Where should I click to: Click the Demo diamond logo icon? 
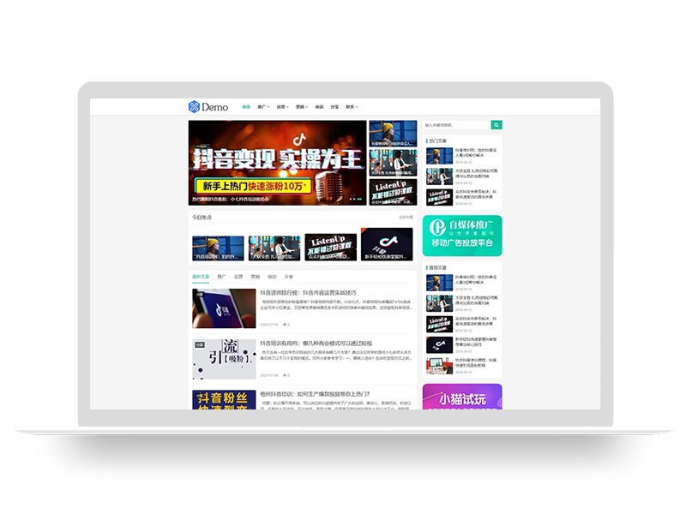(194, 107)
